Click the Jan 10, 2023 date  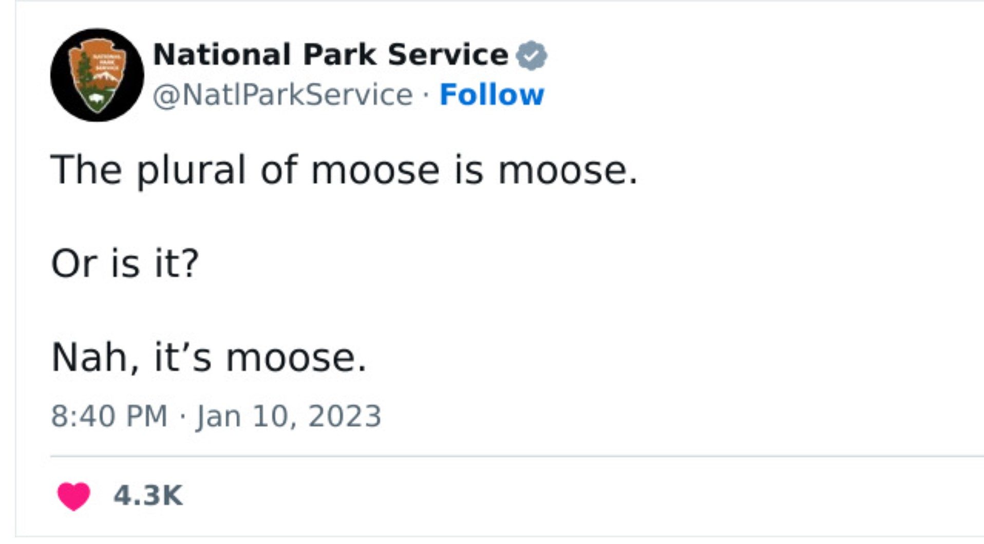(x=289, y=416)
